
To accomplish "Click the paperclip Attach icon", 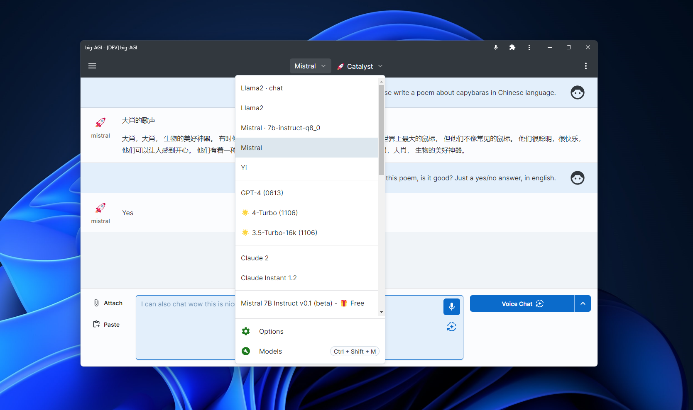I will click(96, 303).
